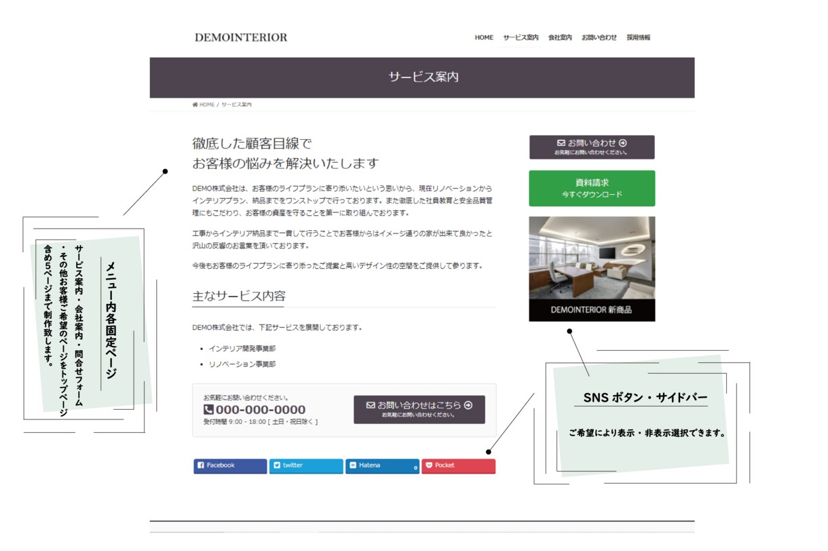The image size is (828, 551).
Task: Click the Pocket logo icon
Action: click(x=429, y=465)
